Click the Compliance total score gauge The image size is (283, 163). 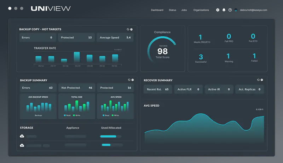click(162, 51)
